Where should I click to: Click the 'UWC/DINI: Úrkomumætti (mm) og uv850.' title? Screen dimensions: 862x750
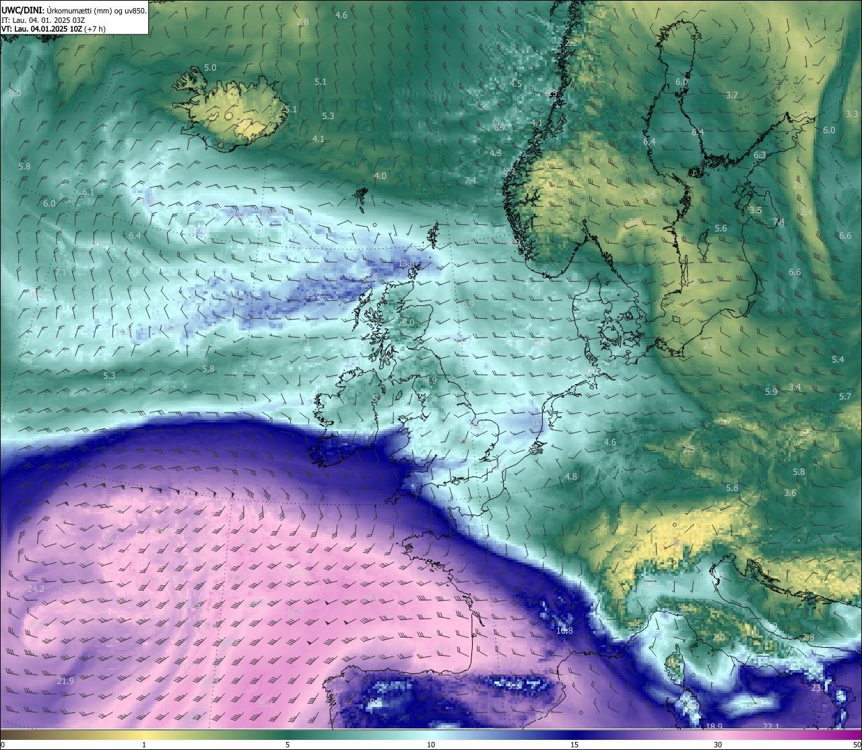[74, 11]
